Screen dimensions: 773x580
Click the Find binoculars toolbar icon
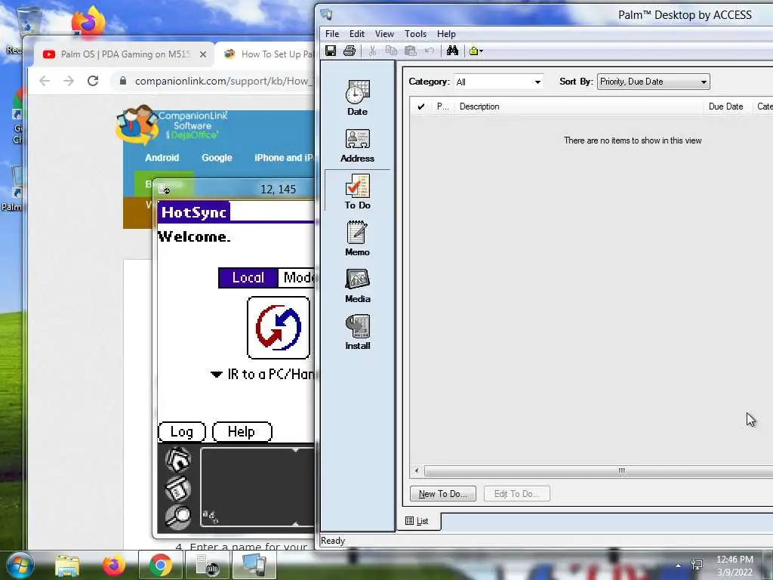pos(452,51)
